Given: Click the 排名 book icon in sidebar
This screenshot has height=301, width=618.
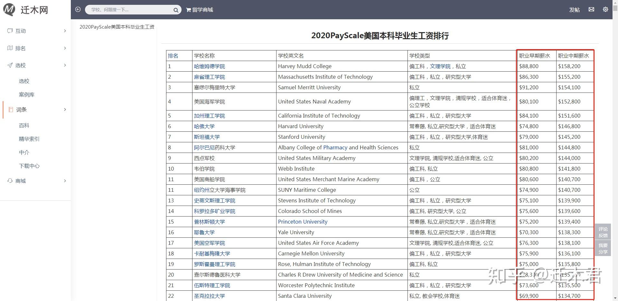Looking at the screenshot, I should coord(10,48).
